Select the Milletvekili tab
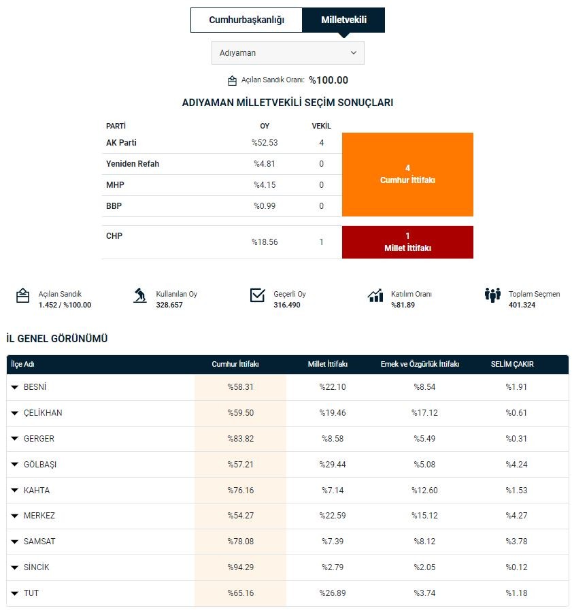Image resolution: width=572 pixels, height=613 pixels. (x=343, y=20)
